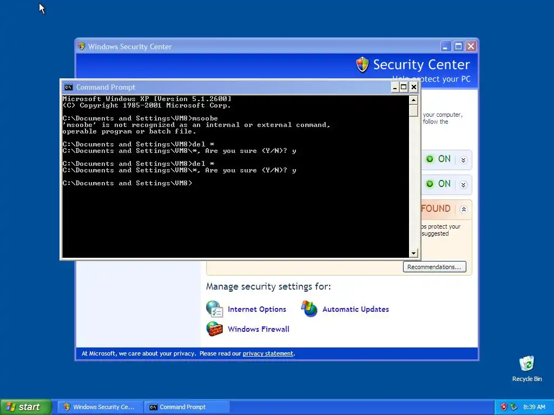Click the Windows Security Center shield title icon

[x=82, y=46]
